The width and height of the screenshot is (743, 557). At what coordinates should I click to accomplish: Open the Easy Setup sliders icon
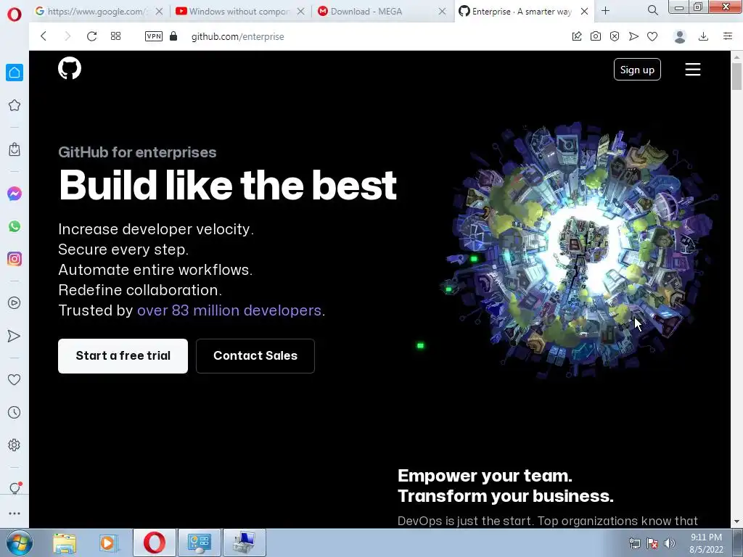click(x=728, y=36)
